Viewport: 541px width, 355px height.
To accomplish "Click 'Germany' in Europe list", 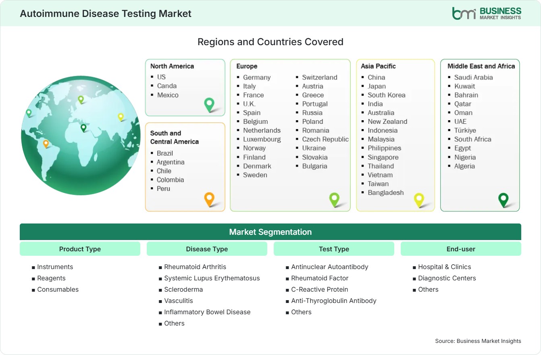I will click(257, 77).
